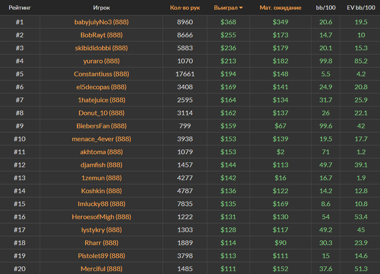Click BiebersFan (888) player name
The image size is (380, 274).
(x=102, y=126)
